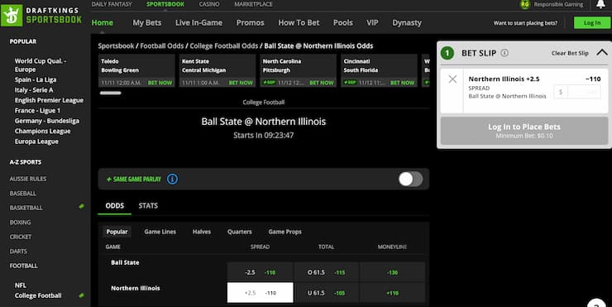612x307 pixels.
Task: Open Same Game Parlay info icon
Action: click(x=172, y=179)
